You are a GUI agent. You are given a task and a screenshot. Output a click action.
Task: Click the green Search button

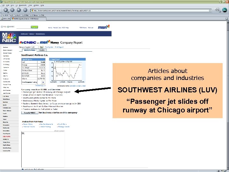click(35, 27)
